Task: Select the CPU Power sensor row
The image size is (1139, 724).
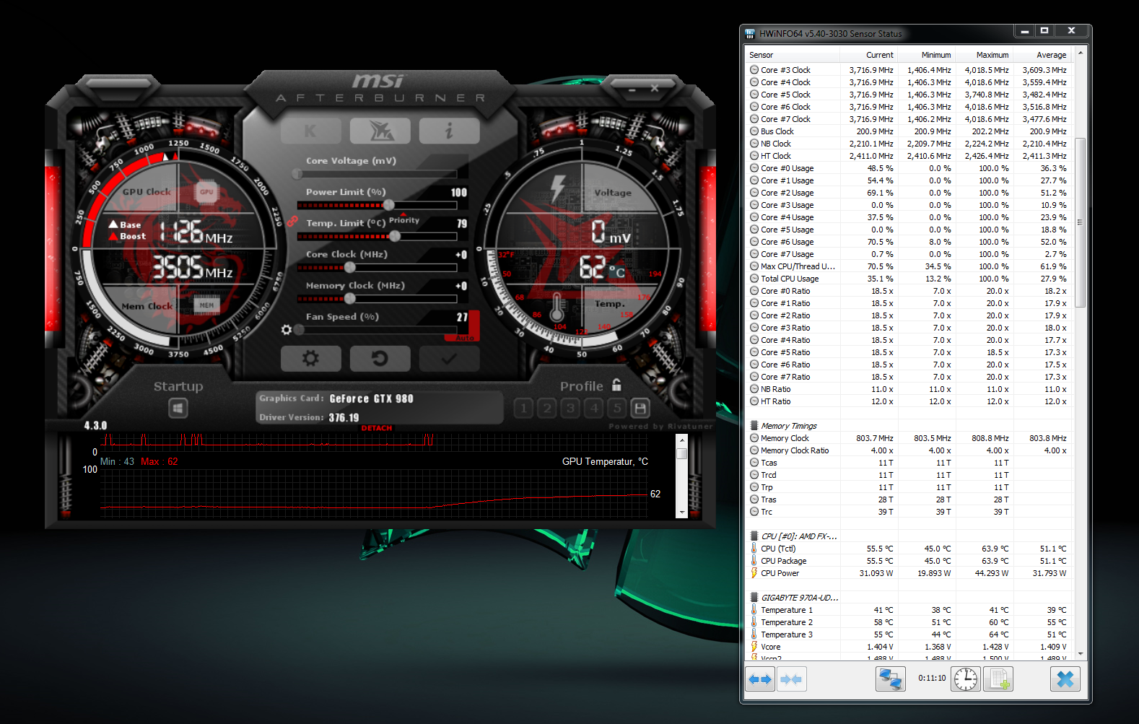Action: tap(909, 573)
